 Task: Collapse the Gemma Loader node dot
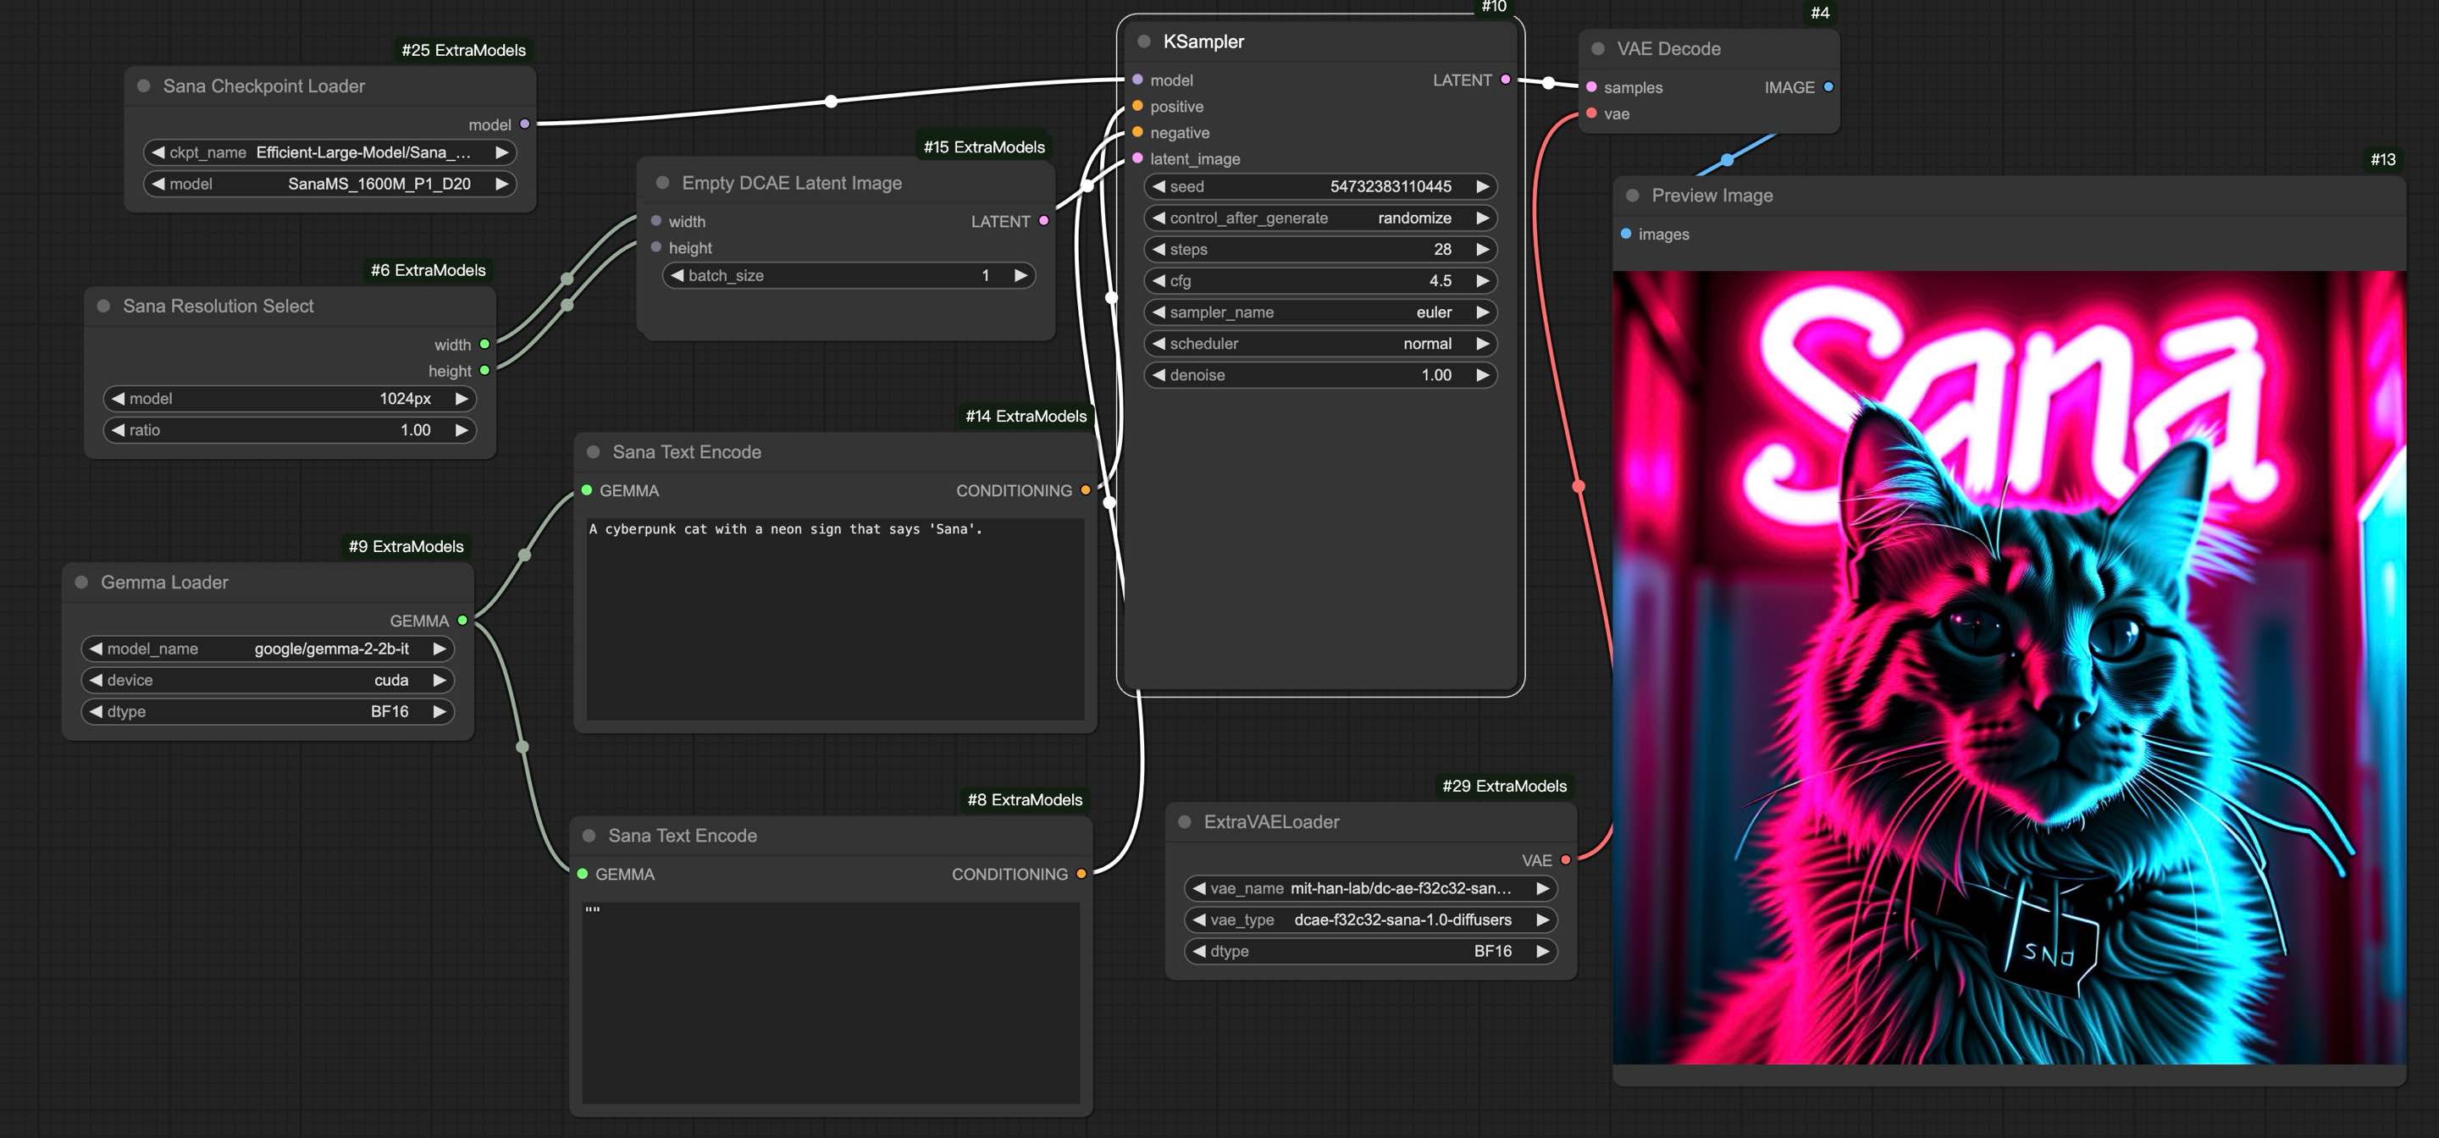[x=81, y=583]
